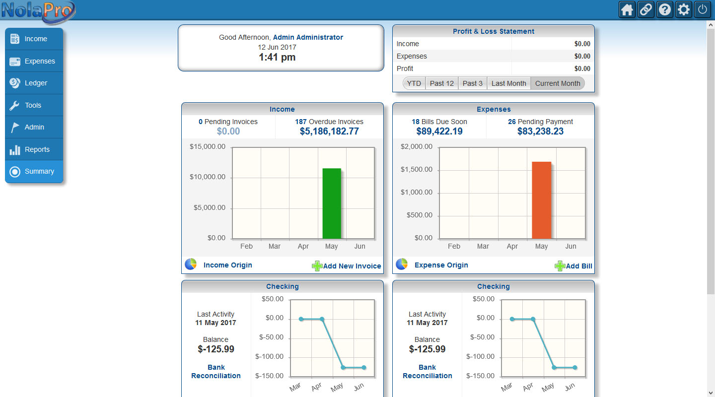The height and width of the screenshot is (397, 715).
Task: Select the YTD period toggle
Action: (414, 83)
